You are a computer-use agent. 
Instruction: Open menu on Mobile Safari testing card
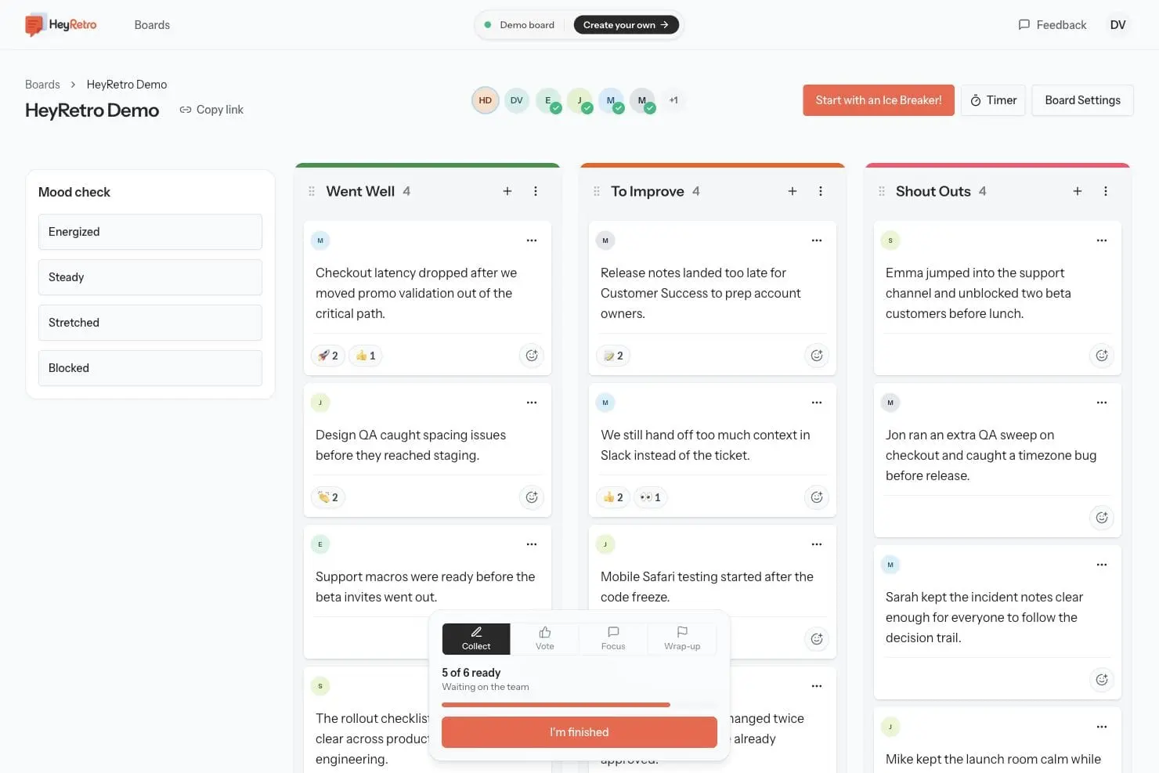pyautogui.click(x=817, y=544)
